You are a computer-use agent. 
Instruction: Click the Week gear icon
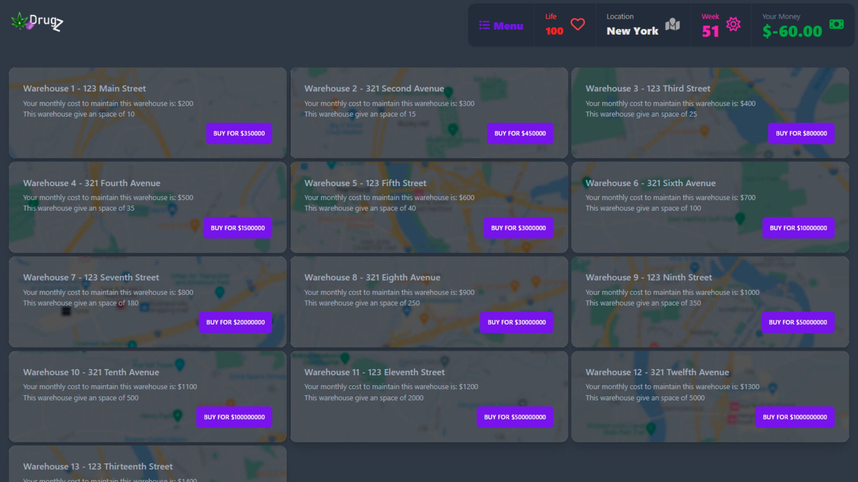tap(733, 25)
